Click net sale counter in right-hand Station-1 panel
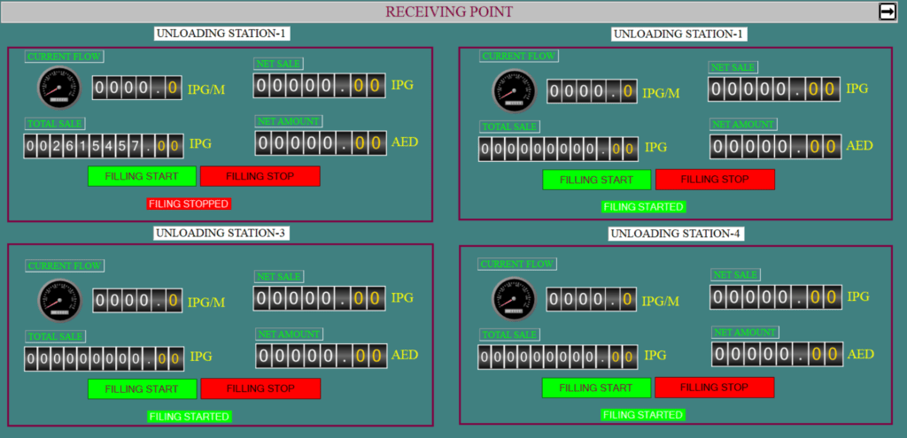The image size is (907, 438). click(x=774, y=89)
